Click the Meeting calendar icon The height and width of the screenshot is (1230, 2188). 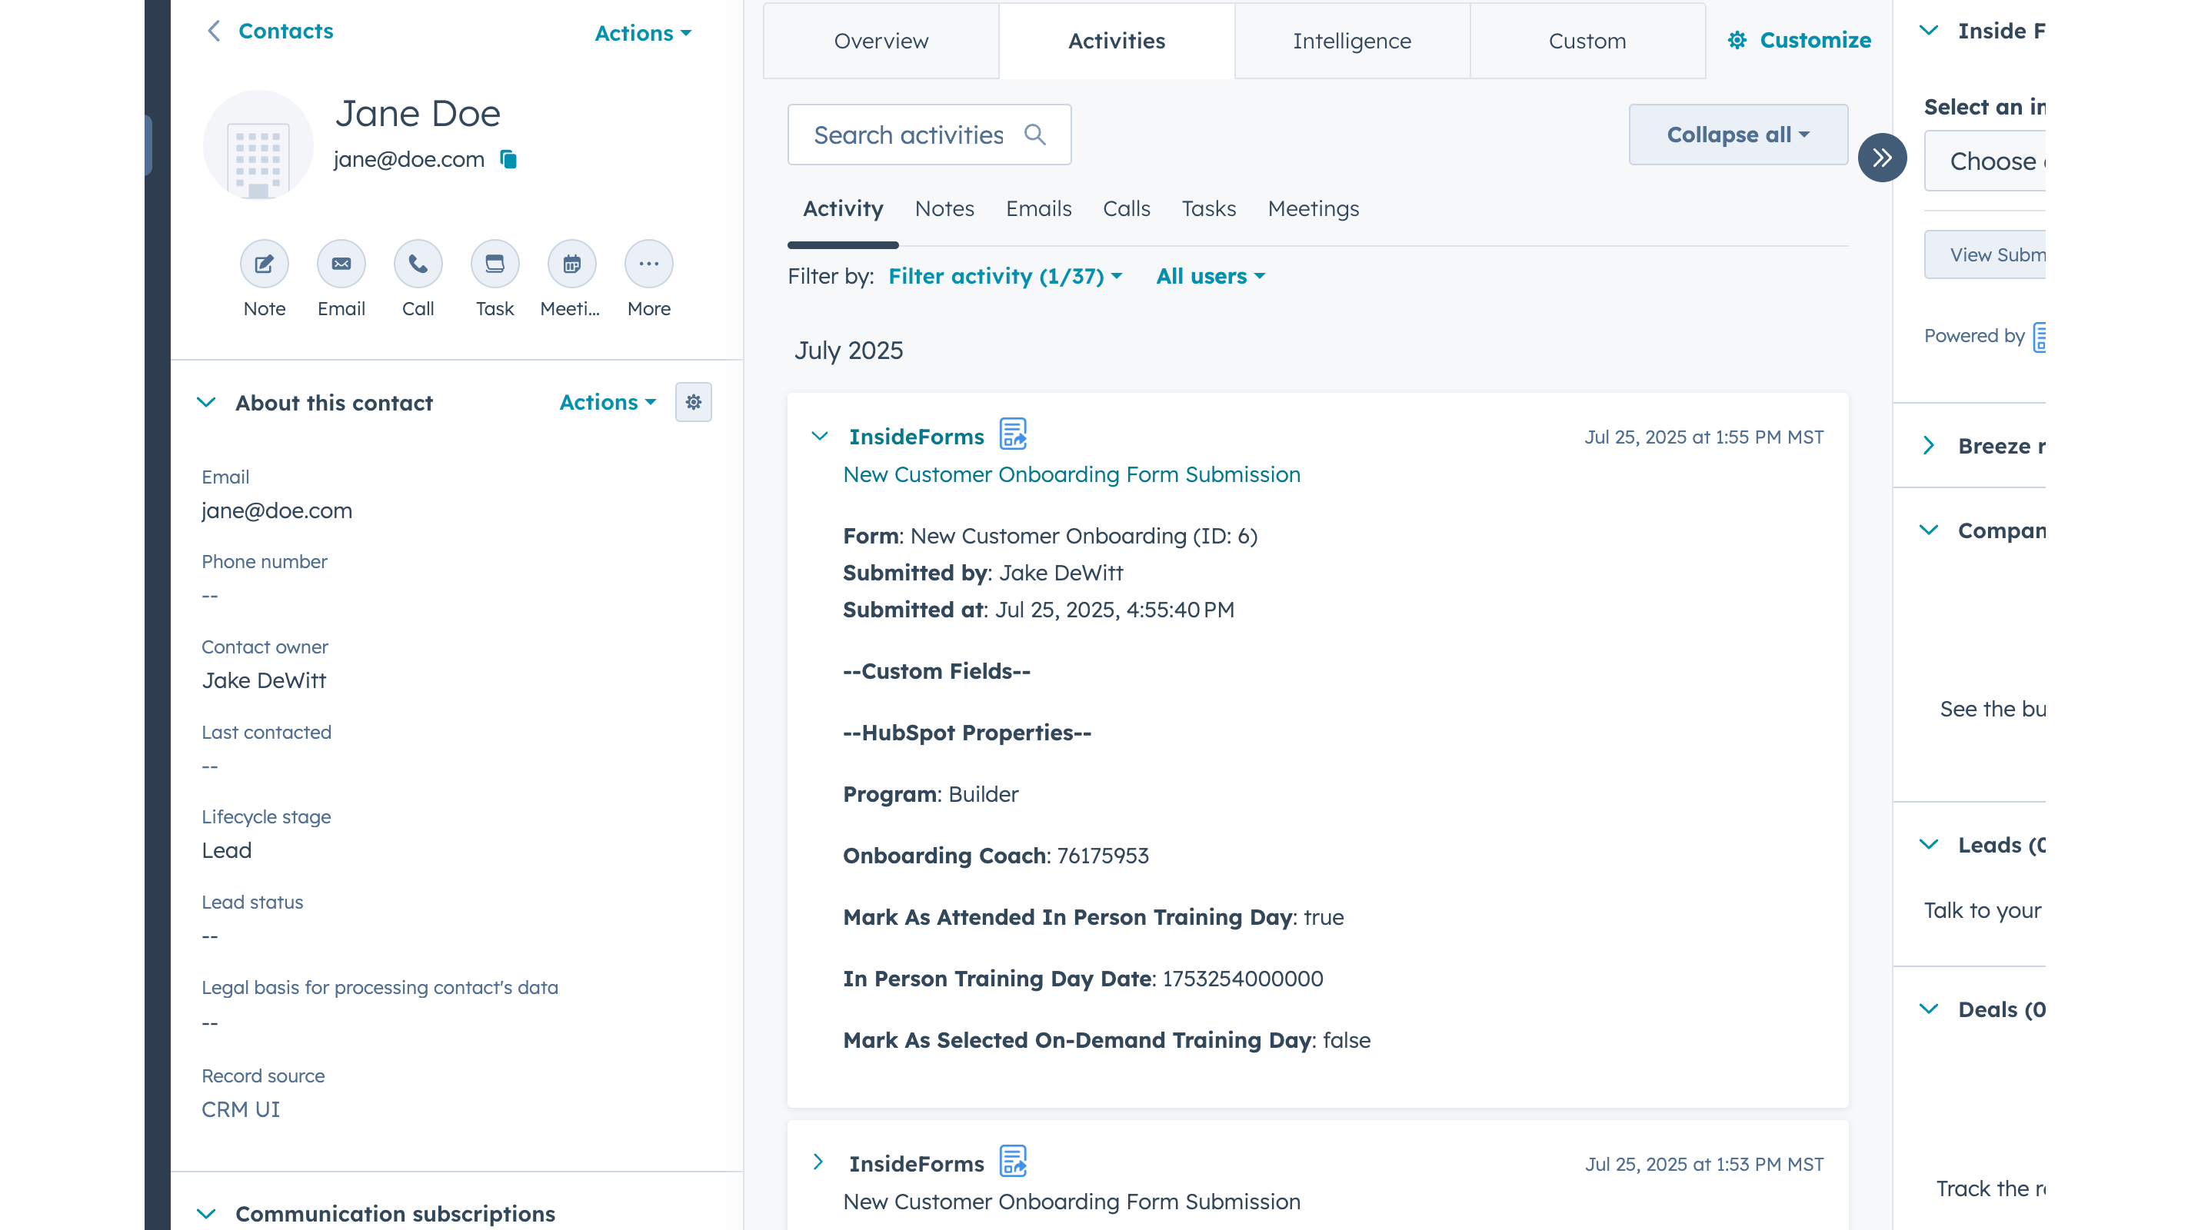tap(571, 264)
